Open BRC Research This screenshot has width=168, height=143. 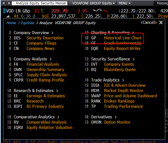(29, 101)
